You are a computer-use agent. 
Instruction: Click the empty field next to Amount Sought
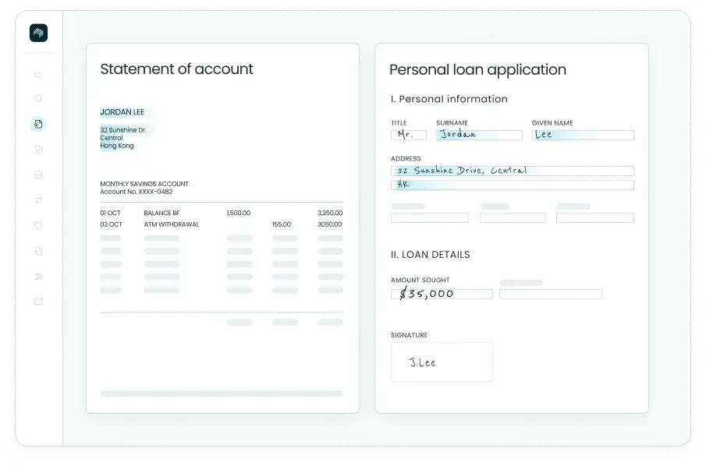(x=550, y=295)
